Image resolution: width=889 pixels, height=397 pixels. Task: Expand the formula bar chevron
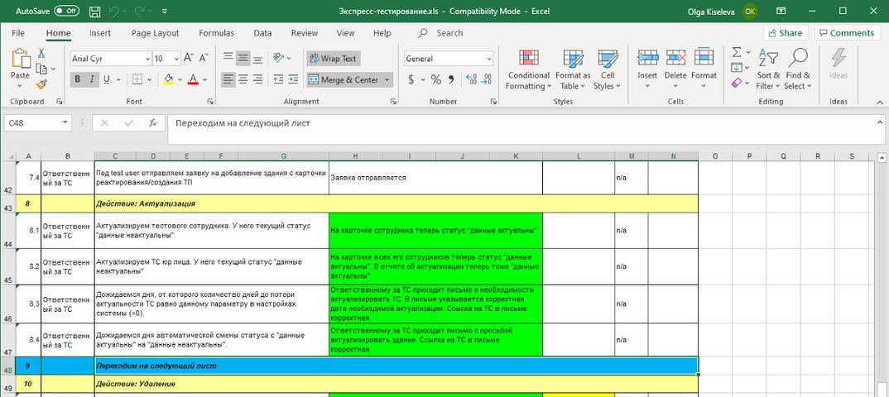point(878,122)
